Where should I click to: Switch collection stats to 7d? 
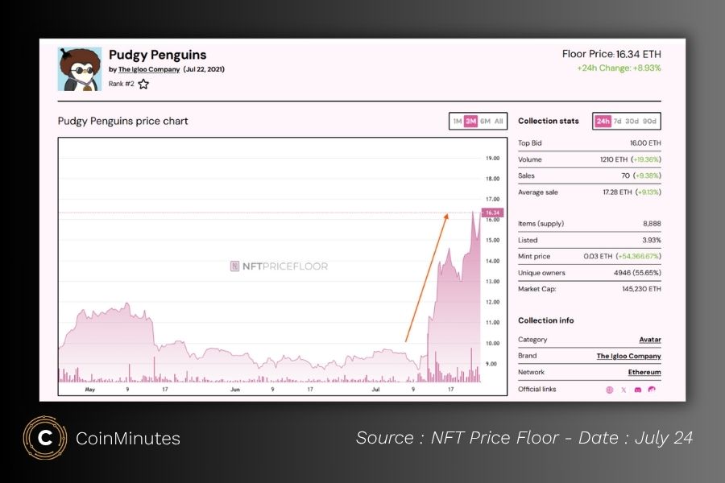(617, 121)
